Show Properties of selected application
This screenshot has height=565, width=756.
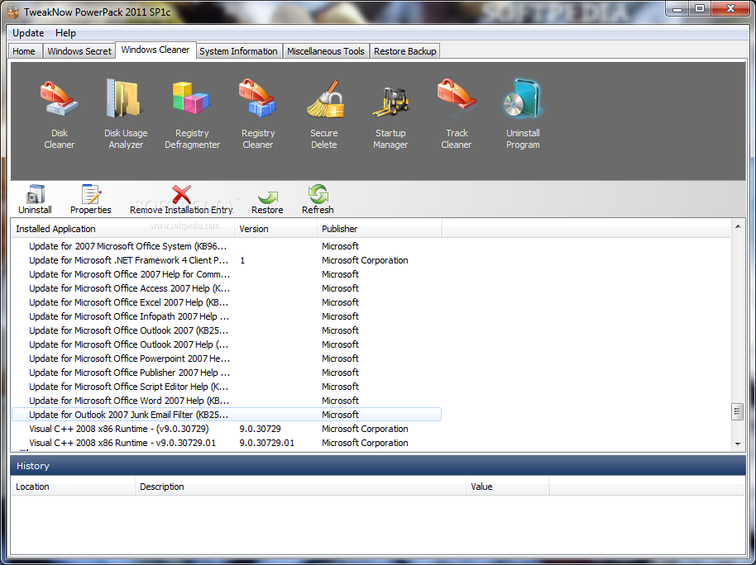(91, 199)
